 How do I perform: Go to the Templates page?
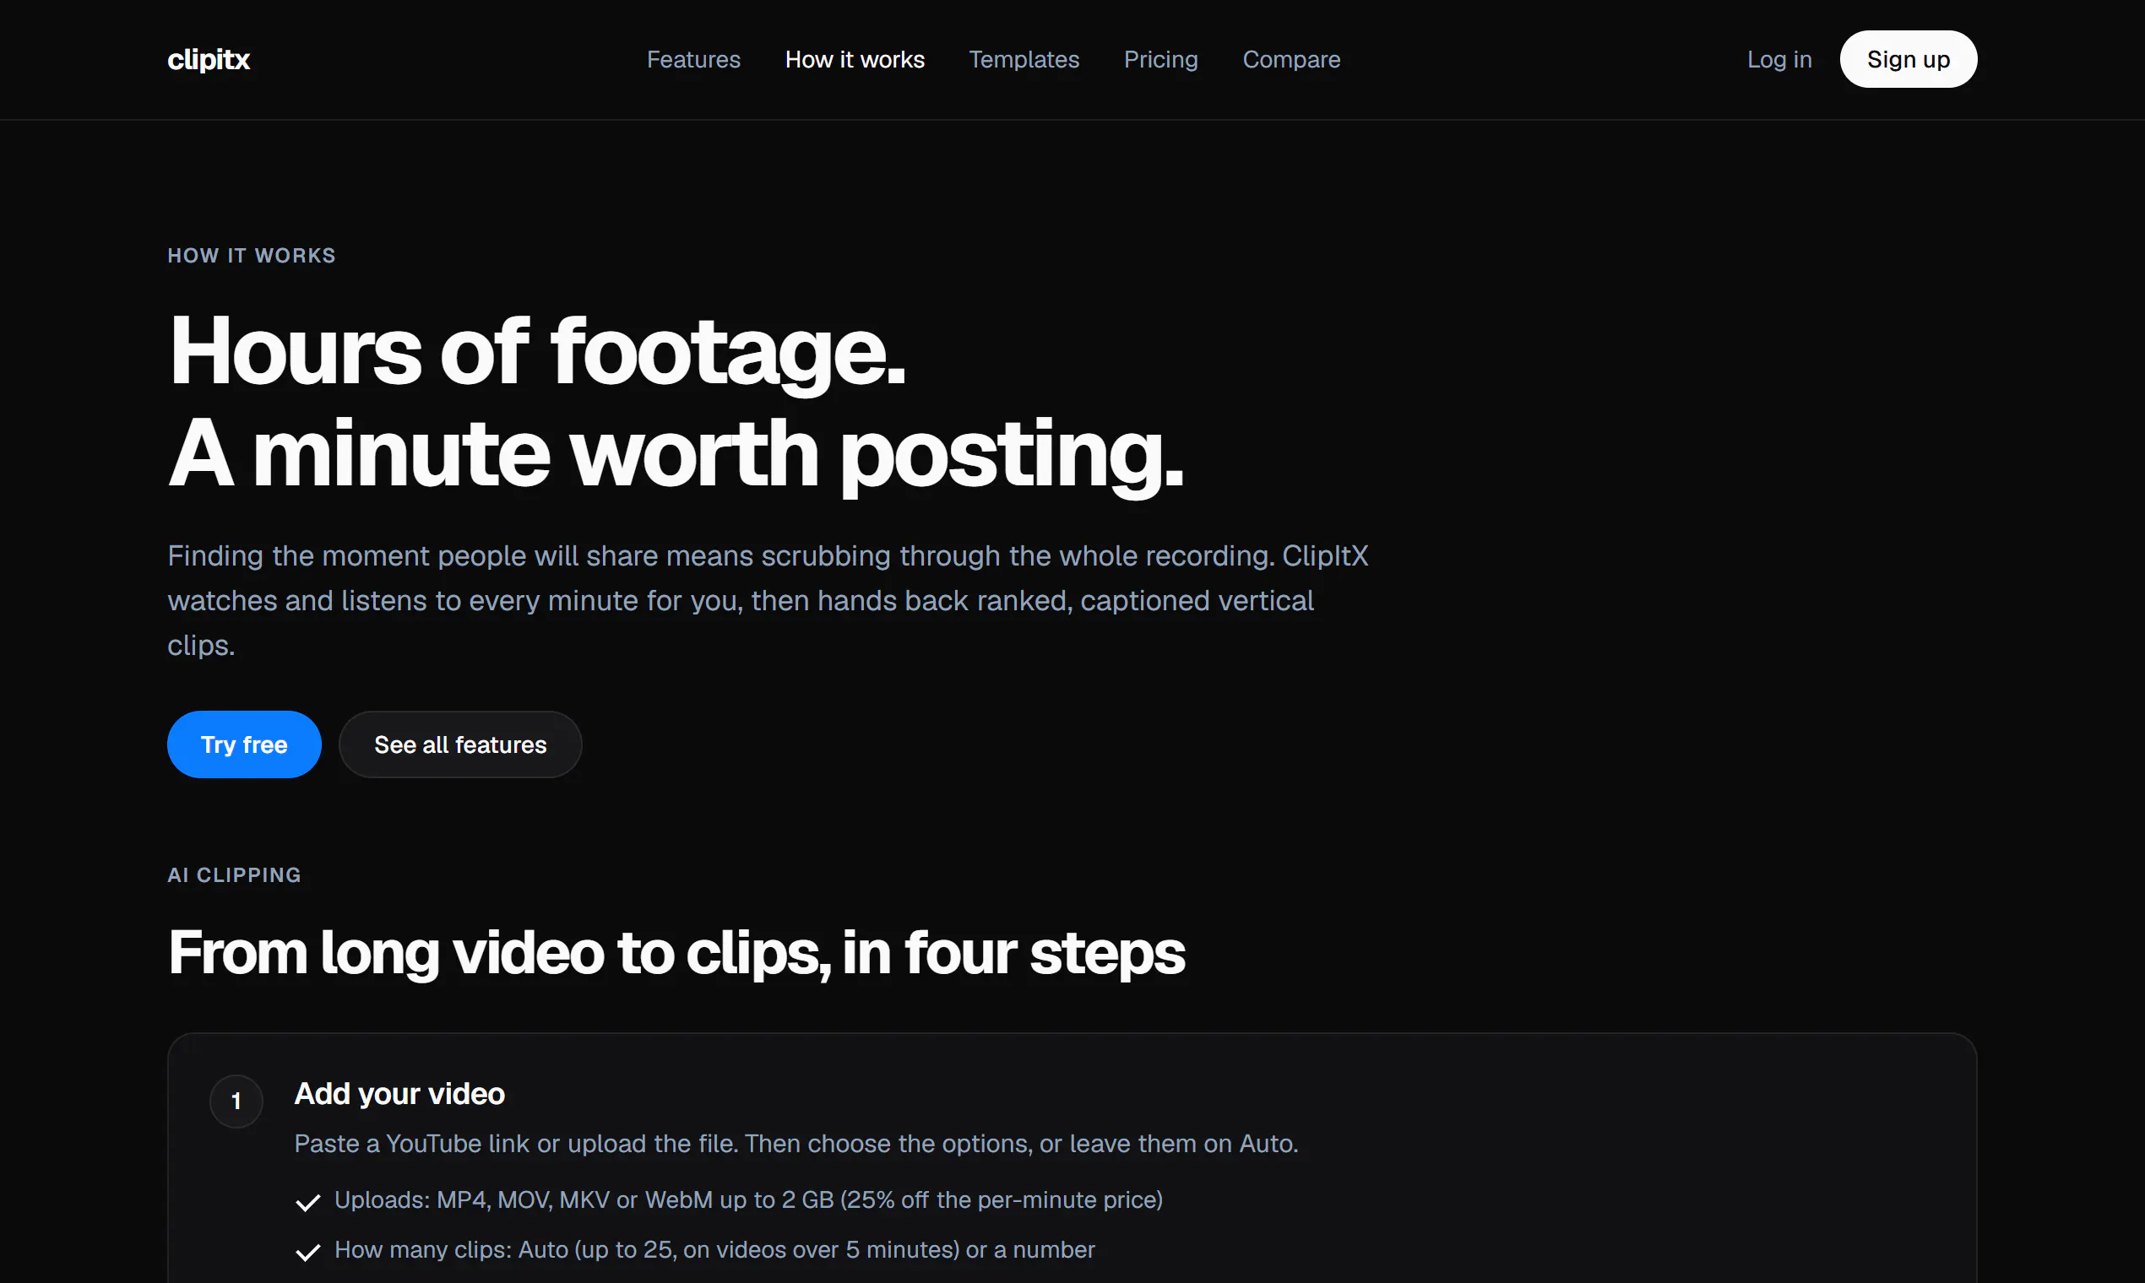pos(1024,59)
